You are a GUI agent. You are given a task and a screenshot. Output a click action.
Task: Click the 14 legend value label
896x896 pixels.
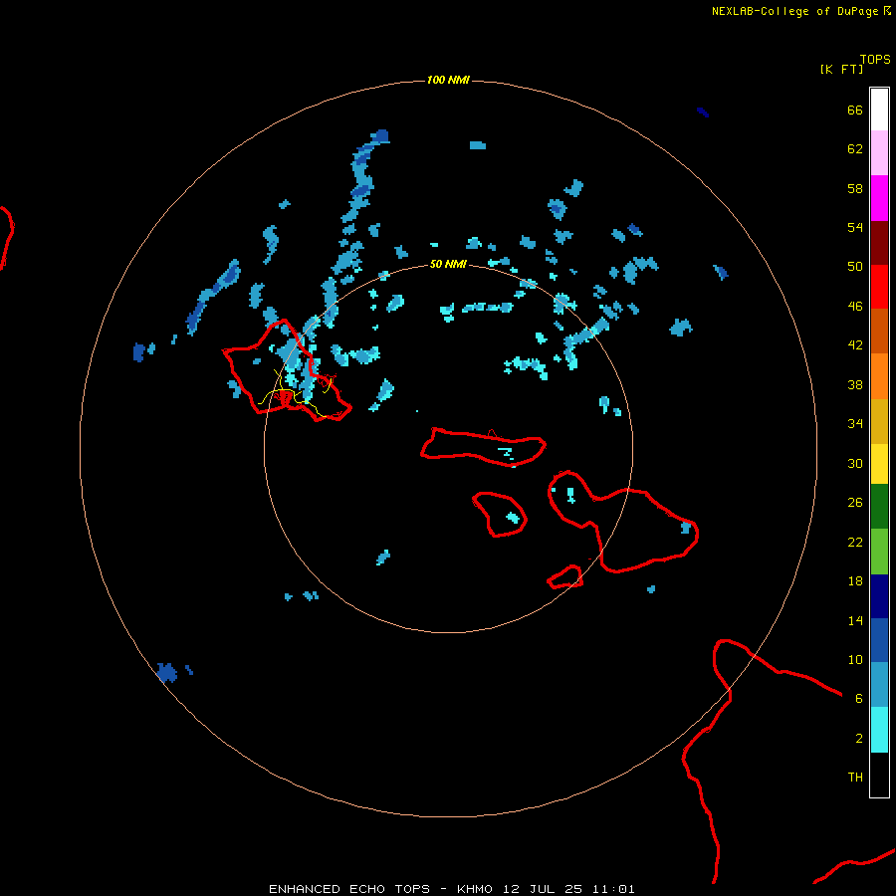click(x=855, y=620)
